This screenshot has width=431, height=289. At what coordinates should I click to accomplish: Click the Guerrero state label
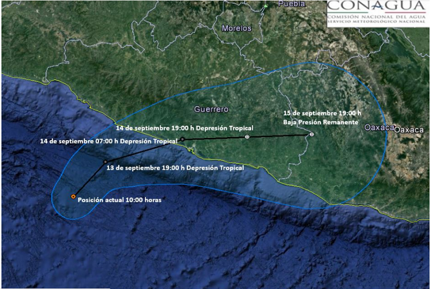click(211, 110)
